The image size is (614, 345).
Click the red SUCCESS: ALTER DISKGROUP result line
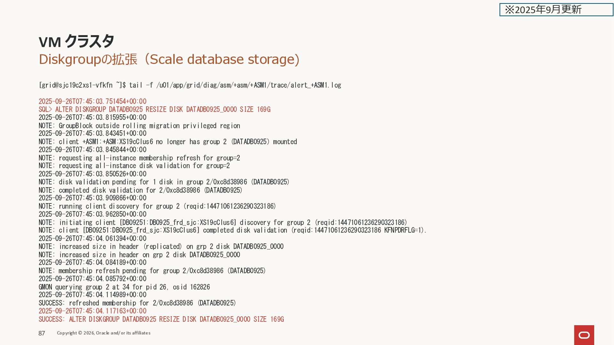tap(161, 319)
